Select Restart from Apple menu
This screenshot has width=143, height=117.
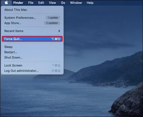32,52
